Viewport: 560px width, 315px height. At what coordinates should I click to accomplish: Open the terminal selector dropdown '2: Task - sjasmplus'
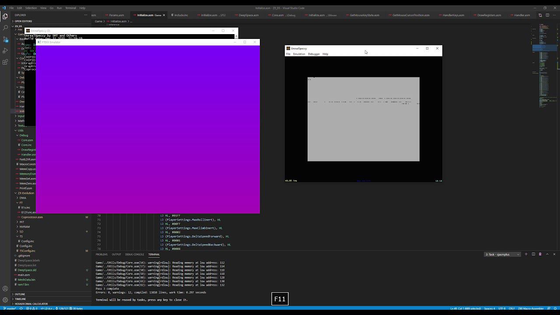(x=503, y=254)
